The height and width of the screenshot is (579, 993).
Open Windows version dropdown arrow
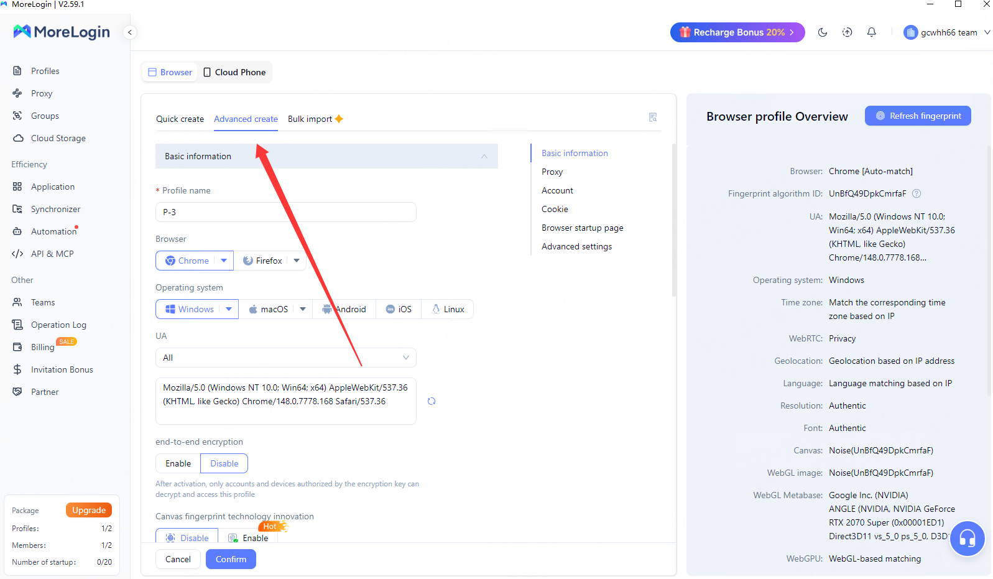pyautogui.click(x=229, y=309)
